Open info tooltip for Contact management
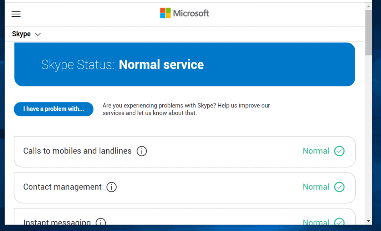The height and width of the screenshot is (231, 381). (111, 187)
